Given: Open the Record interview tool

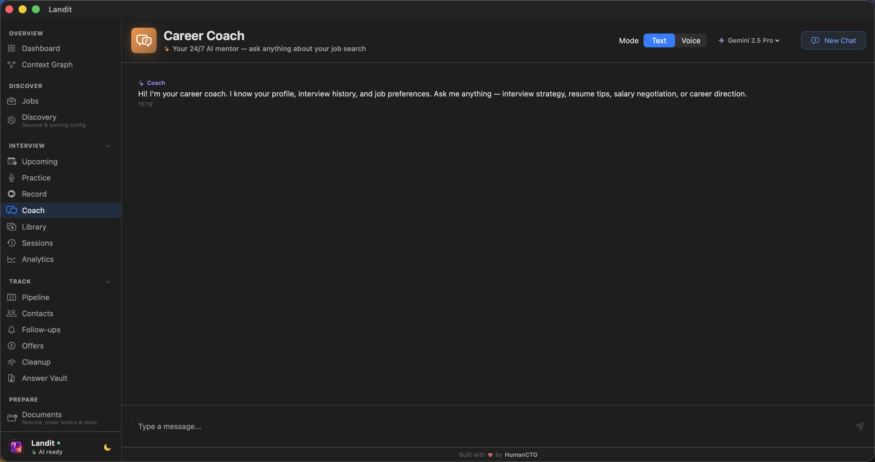Looking at the screenshot, I should (34, 194).
